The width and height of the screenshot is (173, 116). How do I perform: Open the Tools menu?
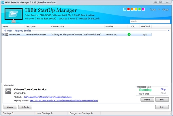pos(153,10)
